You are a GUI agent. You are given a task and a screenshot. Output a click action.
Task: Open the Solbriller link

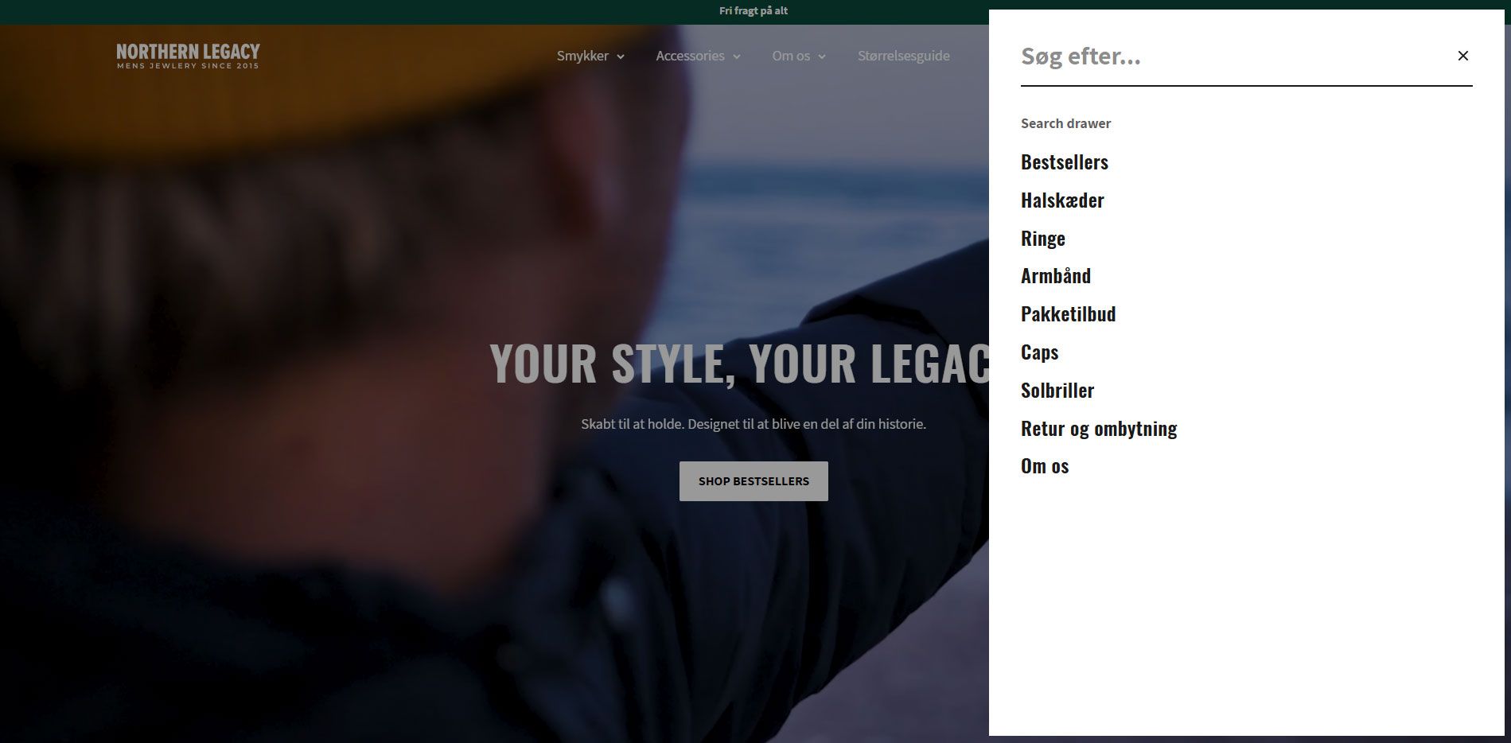(x=1057, y=391)
